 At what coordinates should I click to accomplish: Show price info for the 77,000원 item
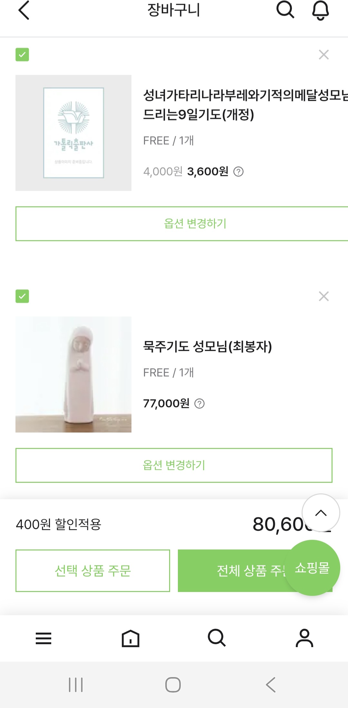tap(199, 403)
